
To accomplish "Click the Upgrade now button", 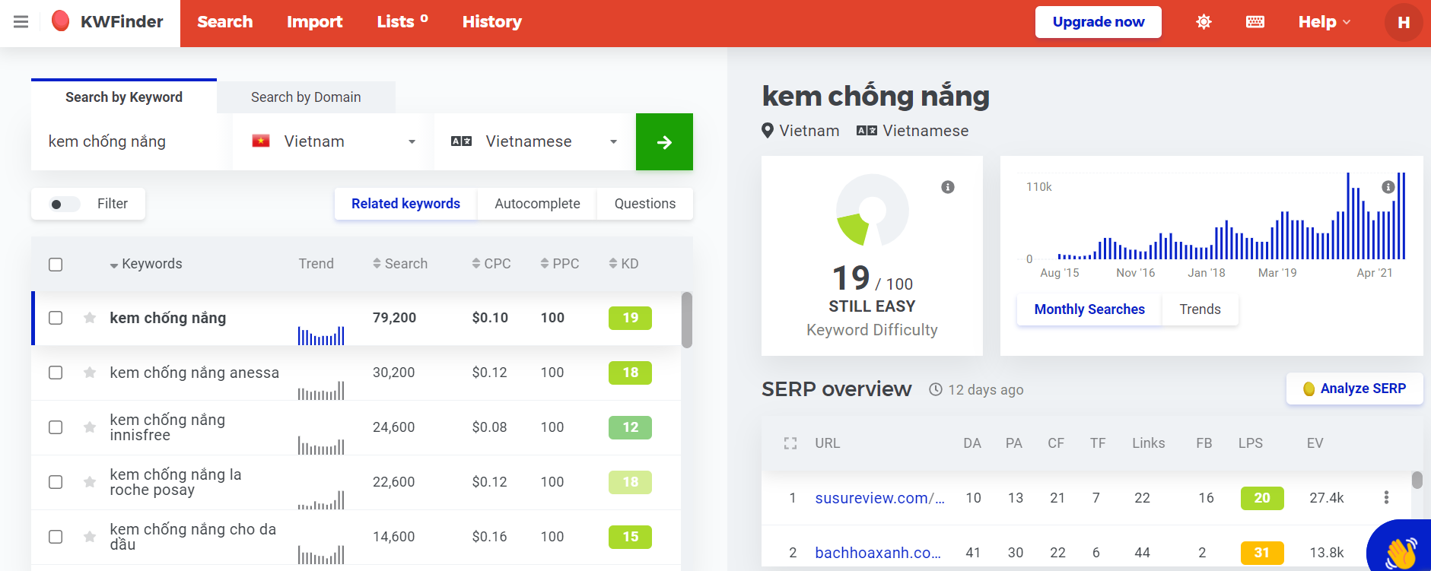I will pos(1099,22).
